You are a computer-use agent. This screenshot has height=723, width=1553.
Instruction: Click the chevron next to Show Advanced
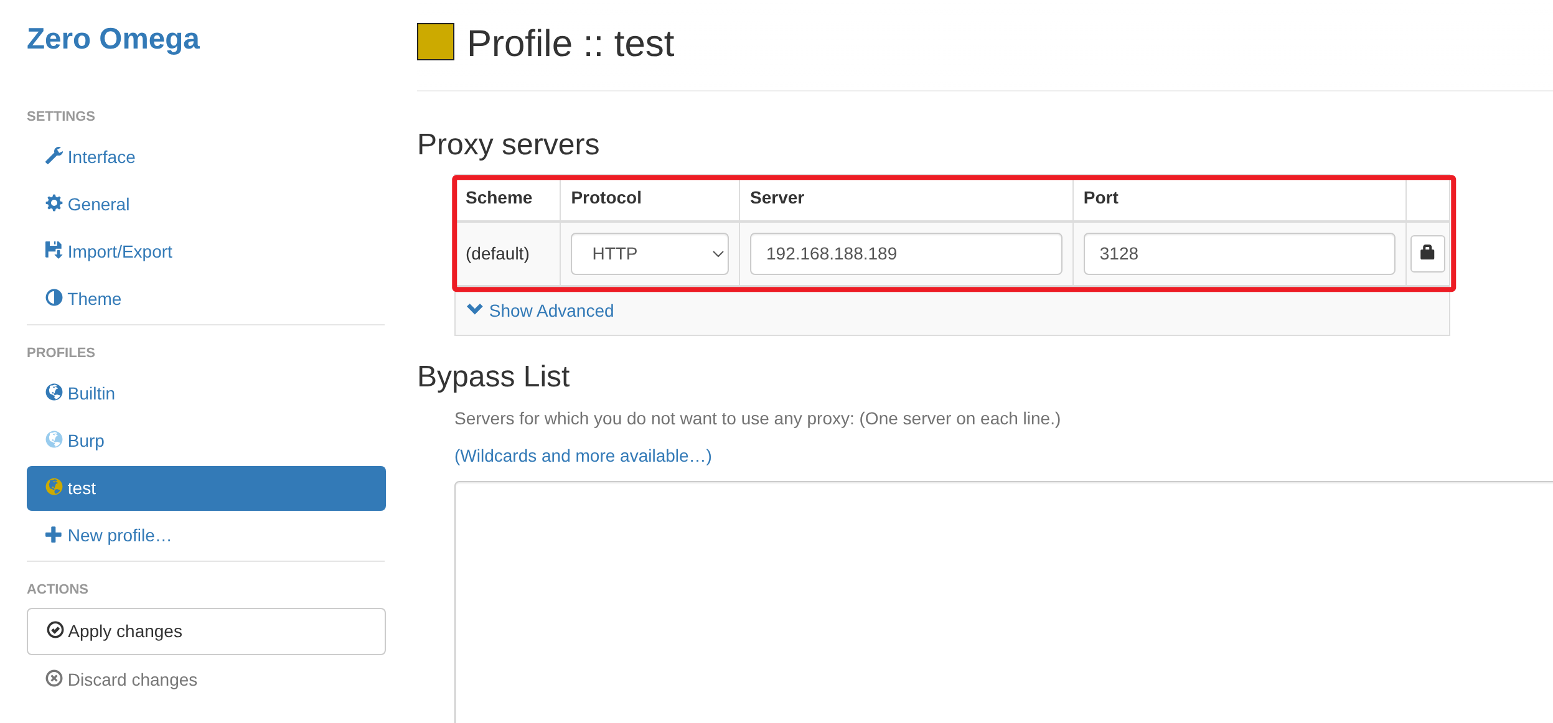coord(475,309)
